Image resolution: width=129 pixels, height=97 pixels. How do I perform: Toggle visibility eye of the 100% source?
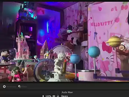(x=54, y=96)
